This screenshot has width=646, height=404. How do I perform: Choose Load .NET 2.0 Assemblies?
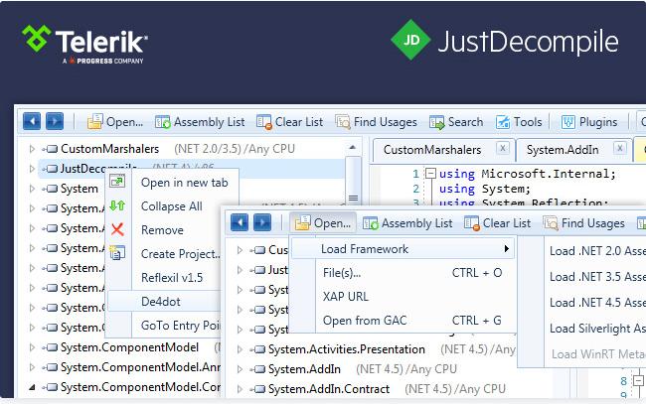click(x=597, y=251)
